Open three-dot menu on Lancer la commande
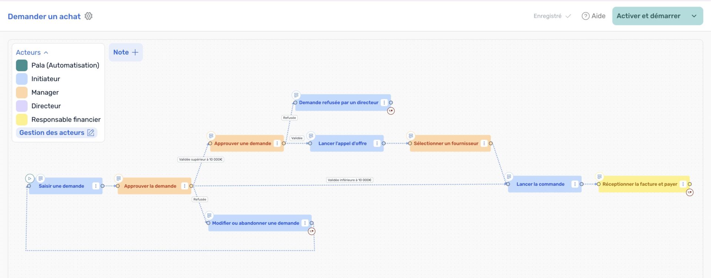 click(x=575, y=184)
